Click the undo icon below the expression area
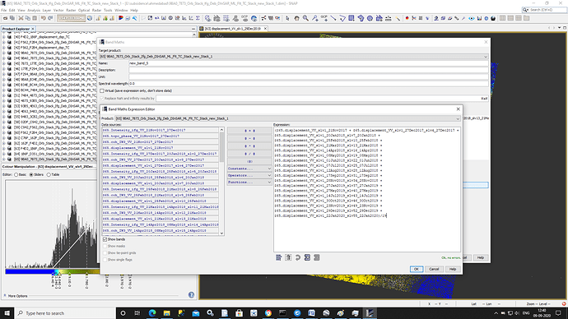Image resolution: width=568 pixels, height=319 pixels. pyautogui.click(x=298, y=257)
